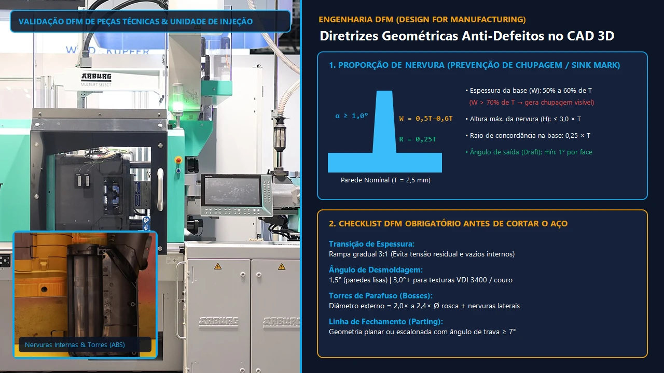The height and width of the screenshot is (373, 664).
Task: Click the ARBURG logo on the left cabinet door
Action: point(218,322)
